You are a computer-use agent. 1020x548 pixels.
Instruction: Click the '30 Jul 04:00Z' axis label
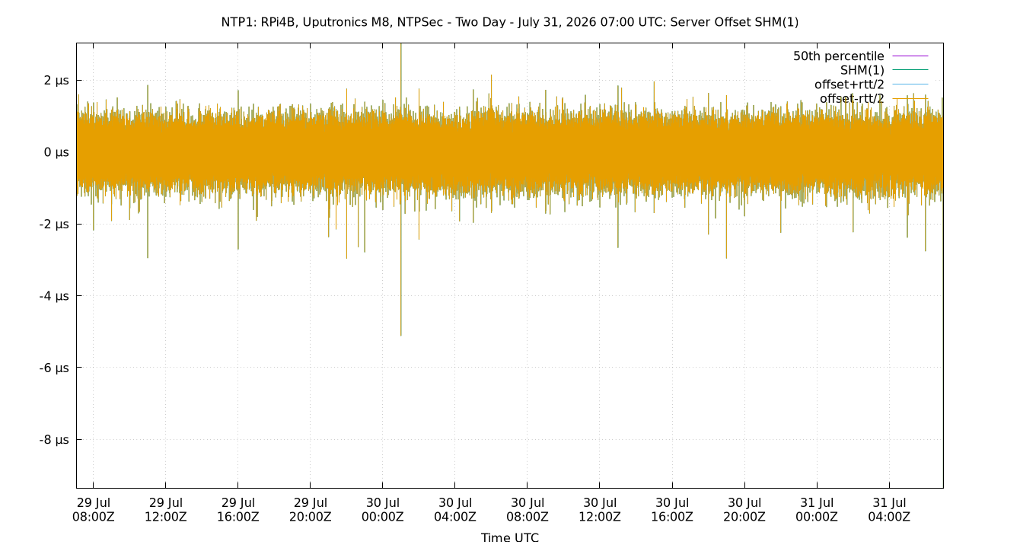454,509
